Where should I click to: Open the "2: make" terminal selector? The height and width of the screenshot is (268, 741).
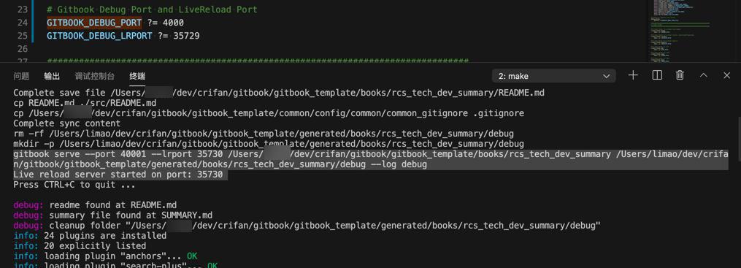coord(554,76)
